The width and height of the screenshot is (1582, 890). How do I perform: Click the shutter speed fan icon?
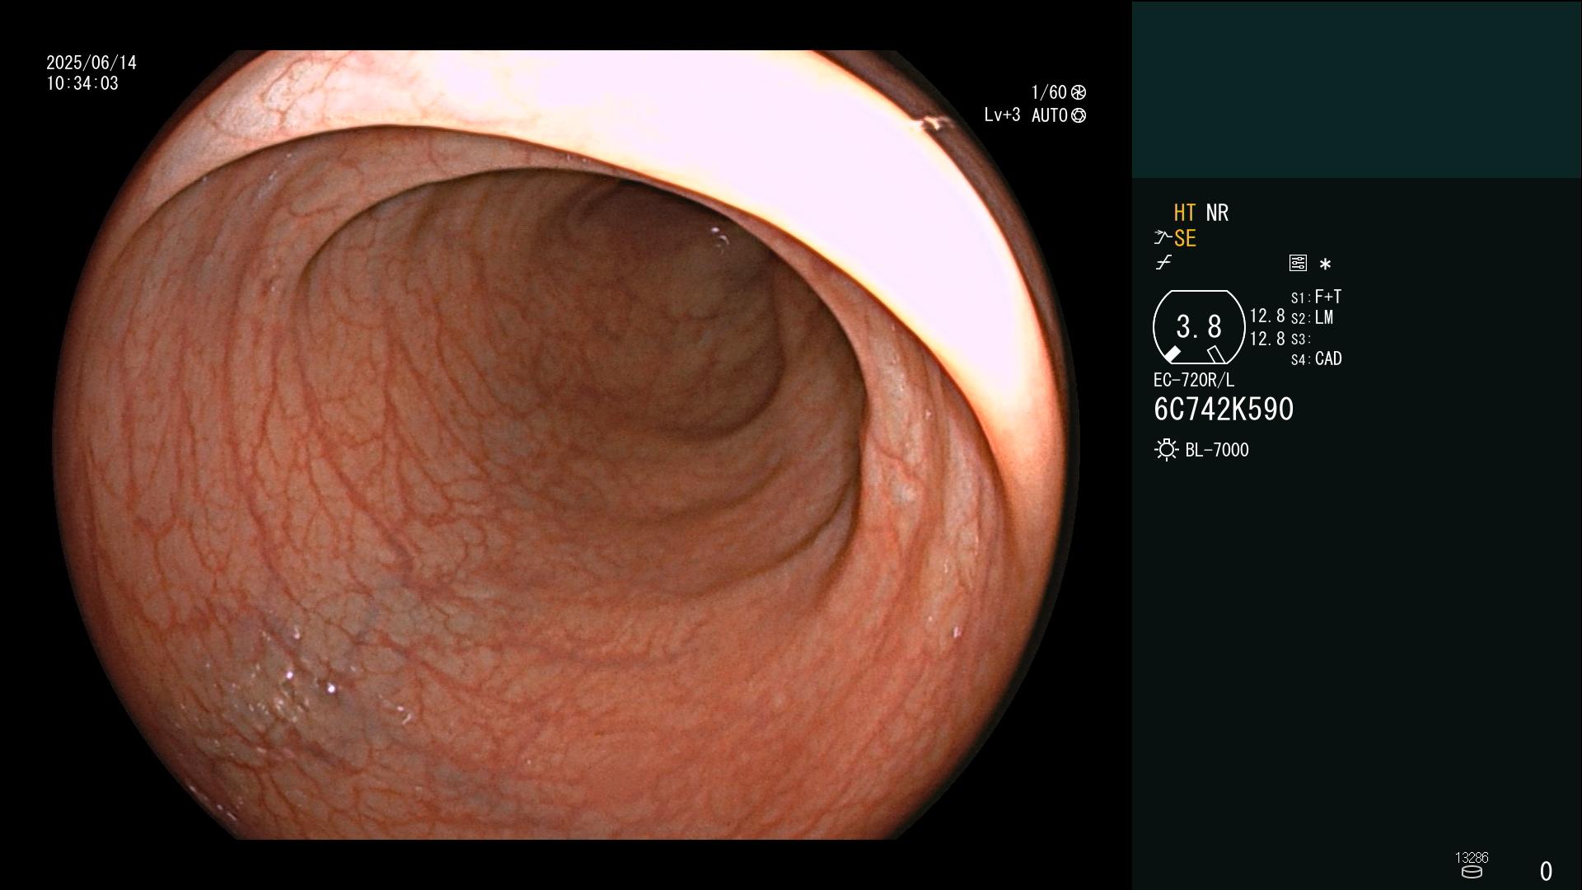pyautogui.click(x=1079, y=92)
